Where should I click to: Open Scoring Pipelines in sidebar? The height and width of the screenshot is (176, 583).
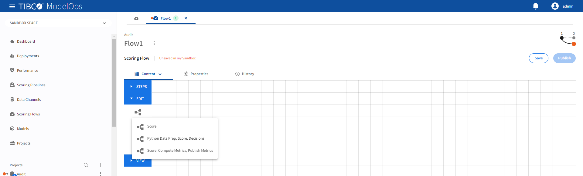(x=31, y=85)
